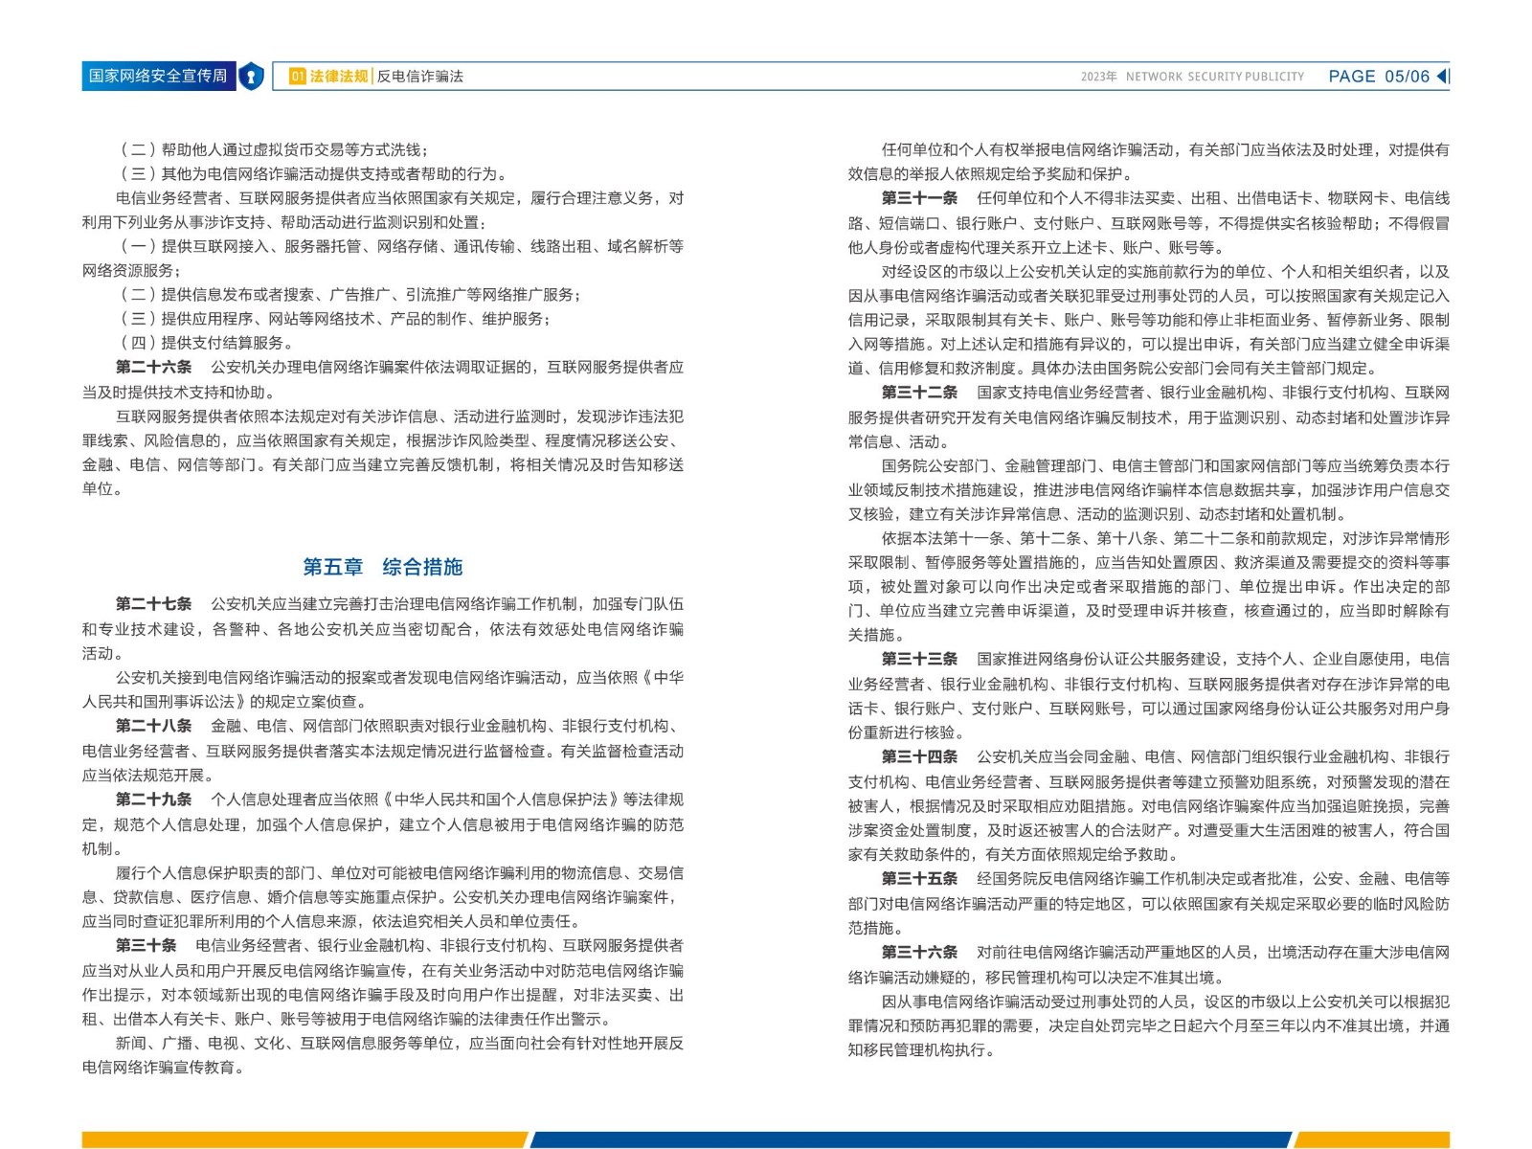Click the 第三十一条 article heading
The height and width of the screenshot is (1149, 1532).
point(919,198)
